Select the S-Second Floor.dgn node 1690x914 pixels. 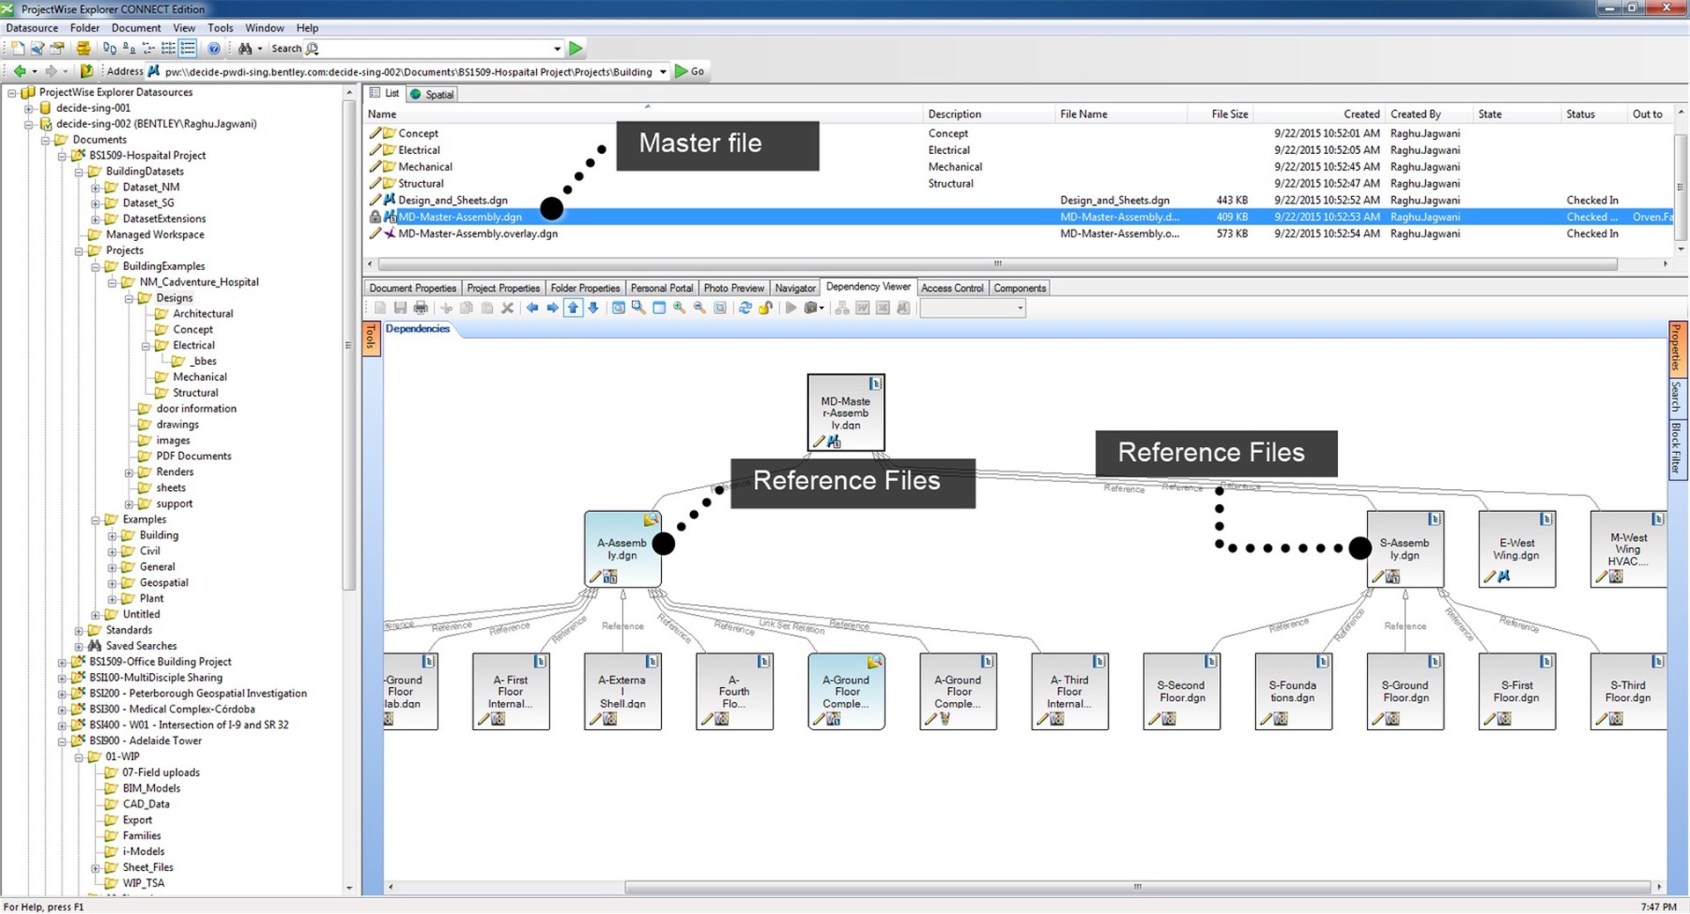click(x=1182, y=691)
